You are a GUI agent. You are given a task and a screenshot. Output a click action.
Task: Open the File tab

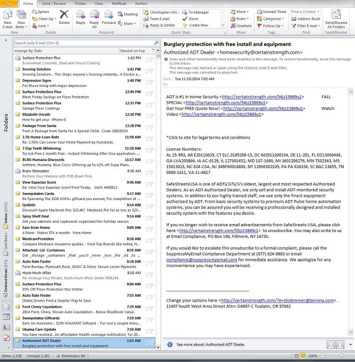8,4
